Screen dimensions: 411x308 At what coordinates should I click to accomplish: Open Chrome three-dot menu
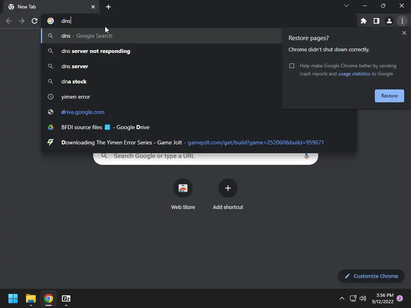pos(402,21)
